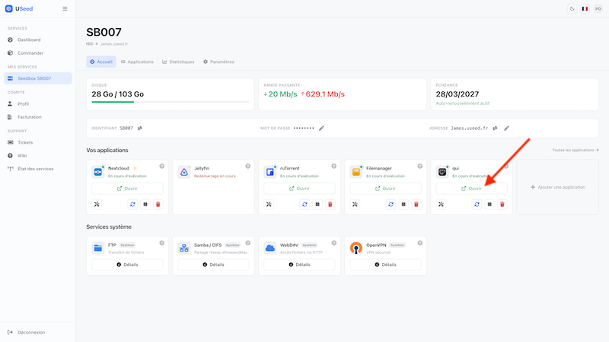Show Nextcloud help question mark
609x342 pixels.
162,166
